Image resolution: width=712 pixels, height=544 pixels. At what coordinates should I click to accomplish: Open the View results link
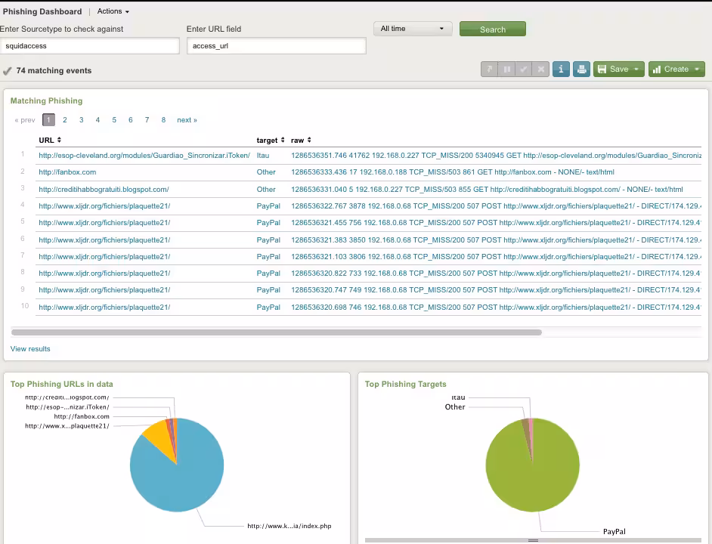(29, 348)
